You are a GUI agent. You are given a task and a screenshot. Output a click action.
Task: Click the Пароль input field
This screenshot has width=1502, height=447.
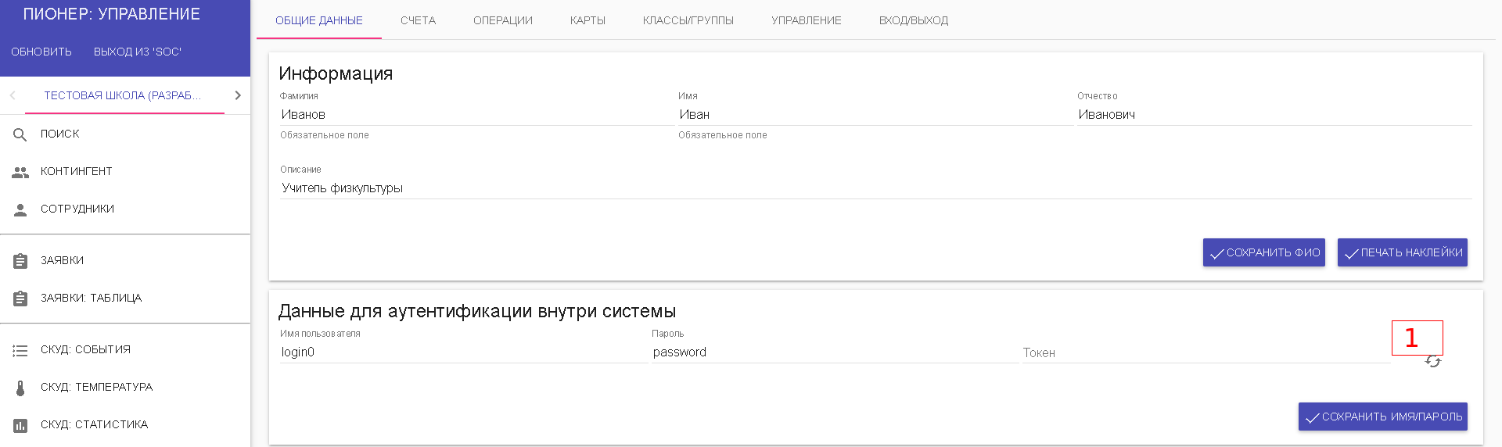835,352
